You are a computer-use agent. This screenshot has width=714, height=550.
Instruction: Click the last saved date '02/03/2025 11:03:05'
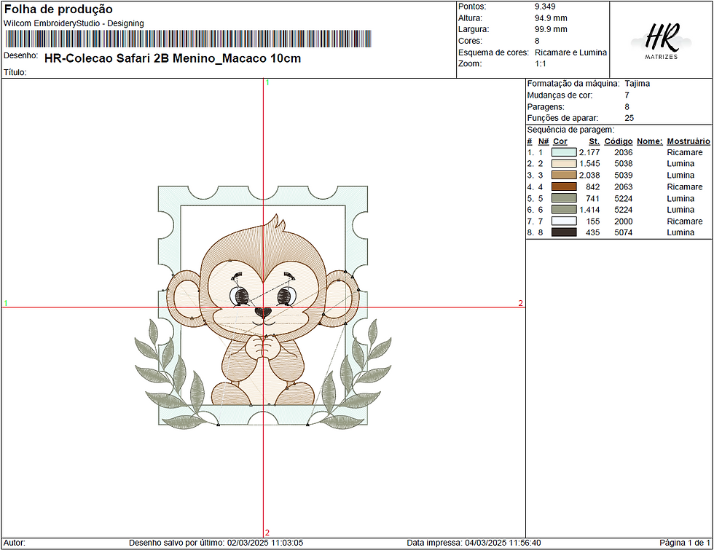tap(265, 543)
